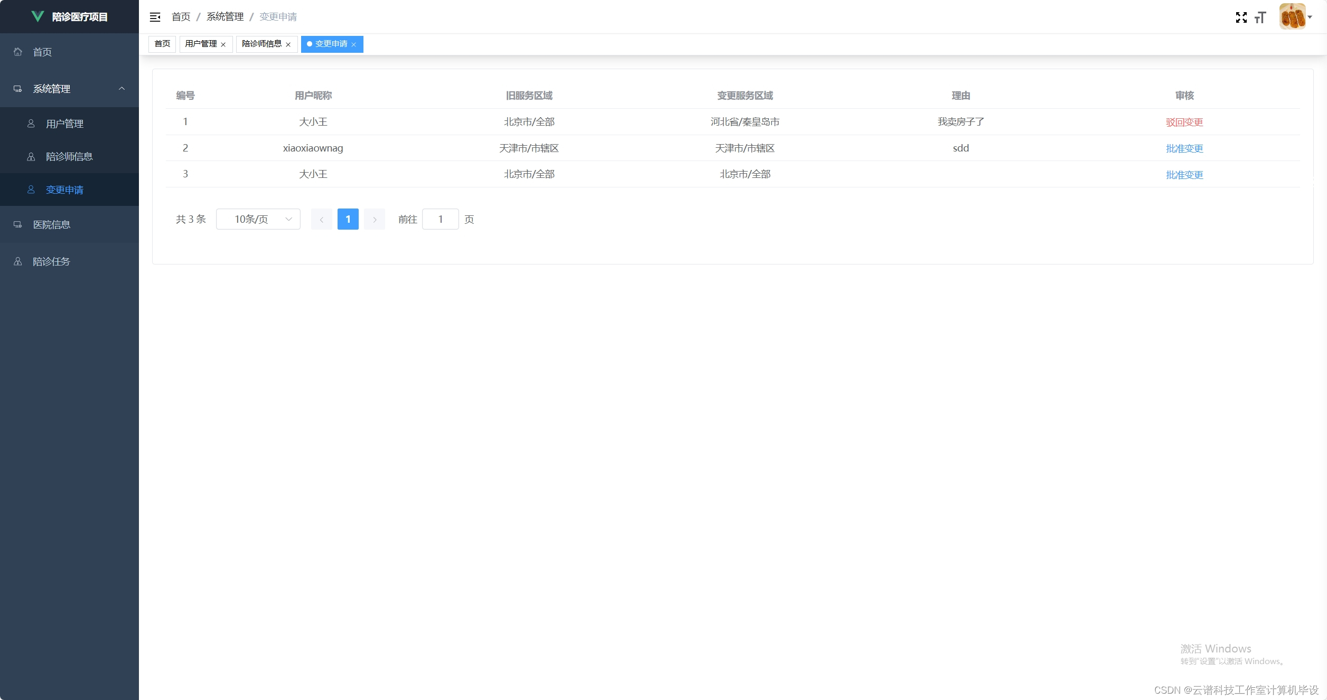1327x700 pixels.
Task: Click the Vue logo in sidebar header
Action: (x=38, y=16)
